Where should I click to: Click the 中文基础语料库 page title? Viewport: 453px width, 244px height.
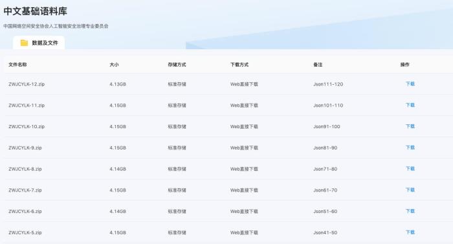[35, 11]
